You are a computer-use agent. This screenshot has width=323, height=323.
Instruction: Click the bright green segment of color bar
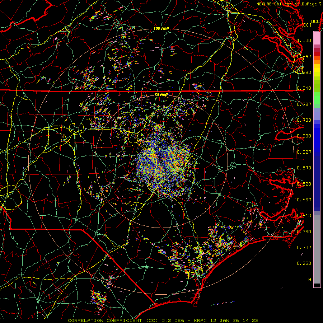pos(317,98)
